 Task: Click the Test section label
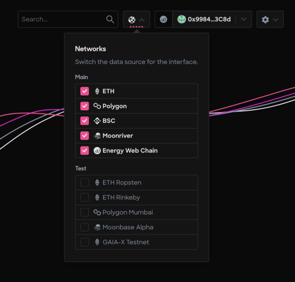coord(81,168)
